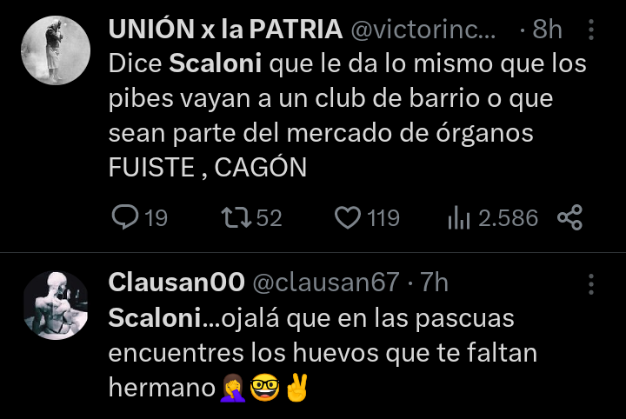
Task: Click the bold Scaloni in Clausan00's reply
Action: 155,318
